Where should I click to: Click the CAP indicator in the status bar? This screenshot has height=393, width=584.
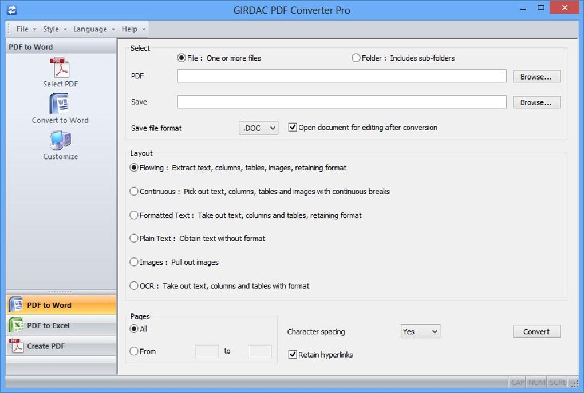point(518,382)
